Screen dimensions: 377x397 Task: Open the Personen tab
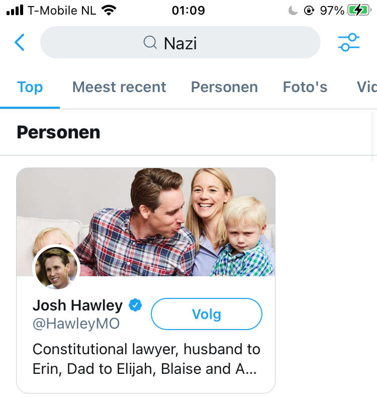click(x=224, y=88)
